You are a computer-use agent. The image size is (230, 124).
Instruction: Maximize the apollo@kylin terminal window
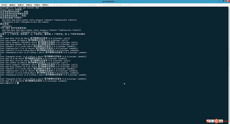coord(223,1)
